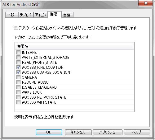Select the CAMERA row text
The width and height of the screenshot is (155, 140).
tap(29, 77)
